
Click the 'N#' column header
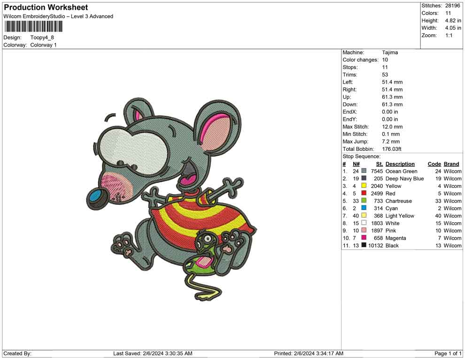coord(356,164)
